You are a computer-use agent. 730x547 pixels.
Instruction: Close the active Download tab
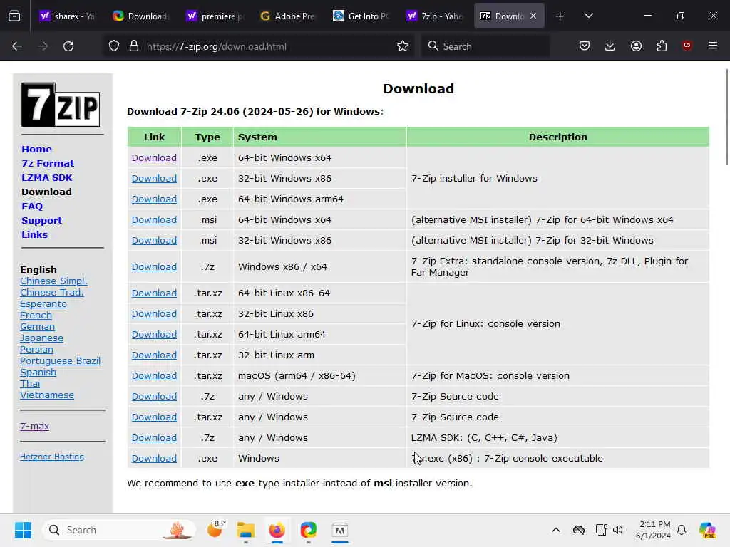pos(533,16)
